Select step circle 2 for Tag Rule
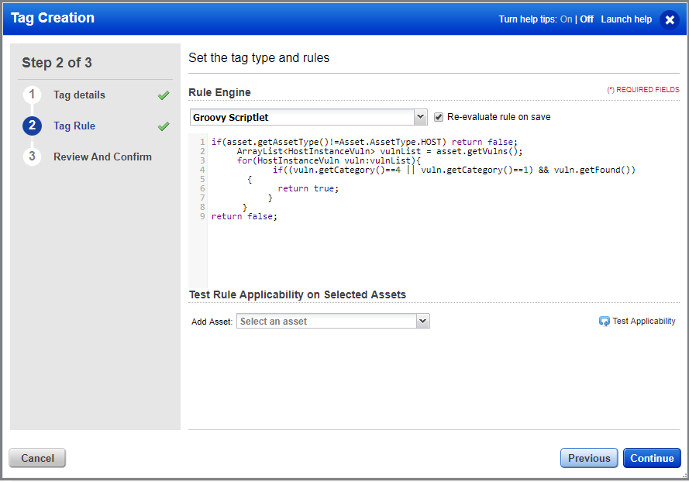 (32, 126)
